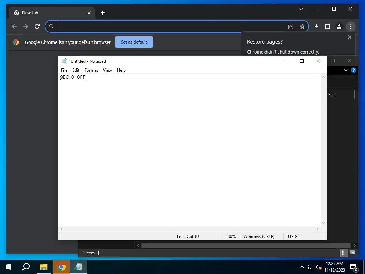Open taskbar clock and date
This screenshot has width=365, height=274.
pyautogui.click(x=334, y=267)
